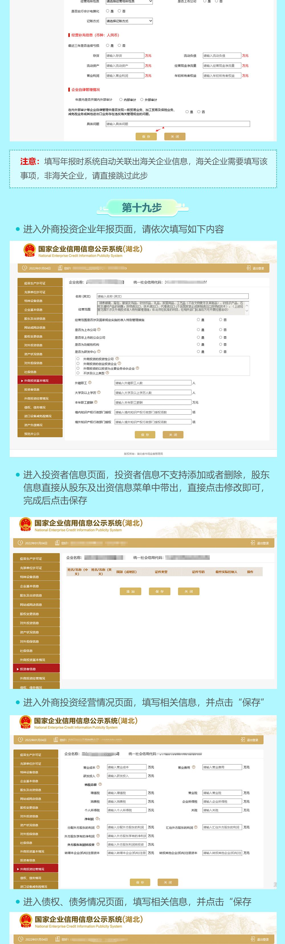Click help icon beside 是否为研发中心
The width and height of the screenshot is (285, 944).
point(99,351)
